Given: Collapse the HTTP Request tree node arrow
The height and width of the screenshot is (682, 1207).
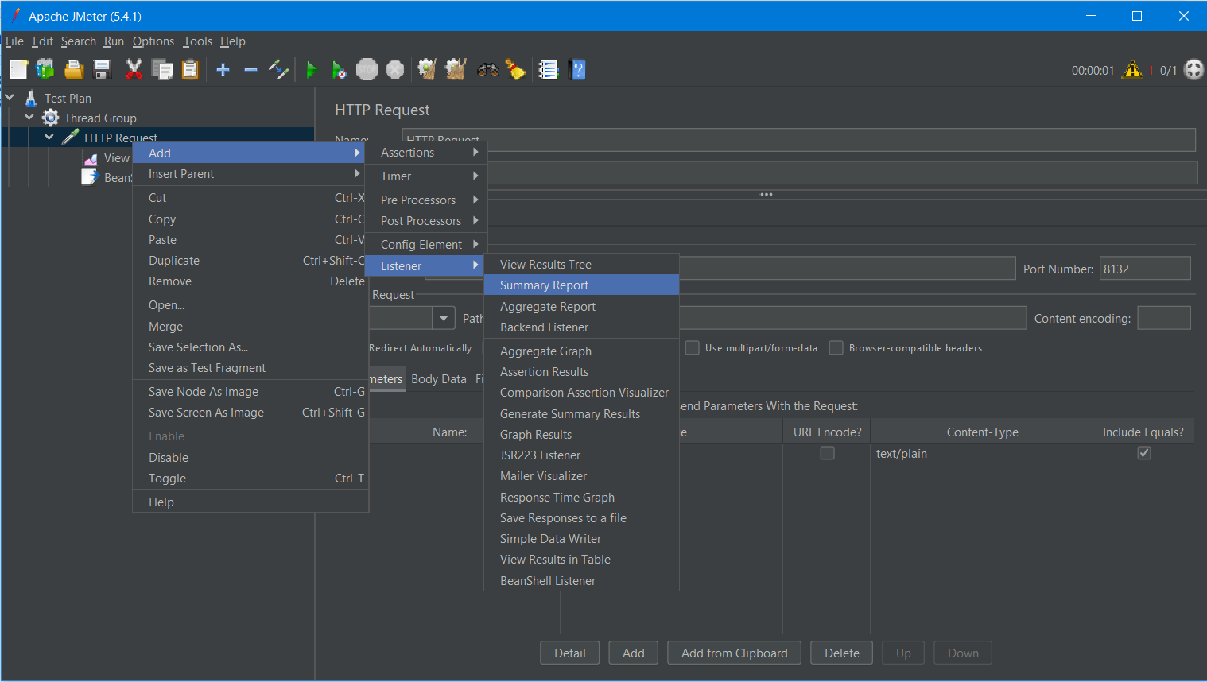Looking at the screenshot, I should tap(49, 138).
